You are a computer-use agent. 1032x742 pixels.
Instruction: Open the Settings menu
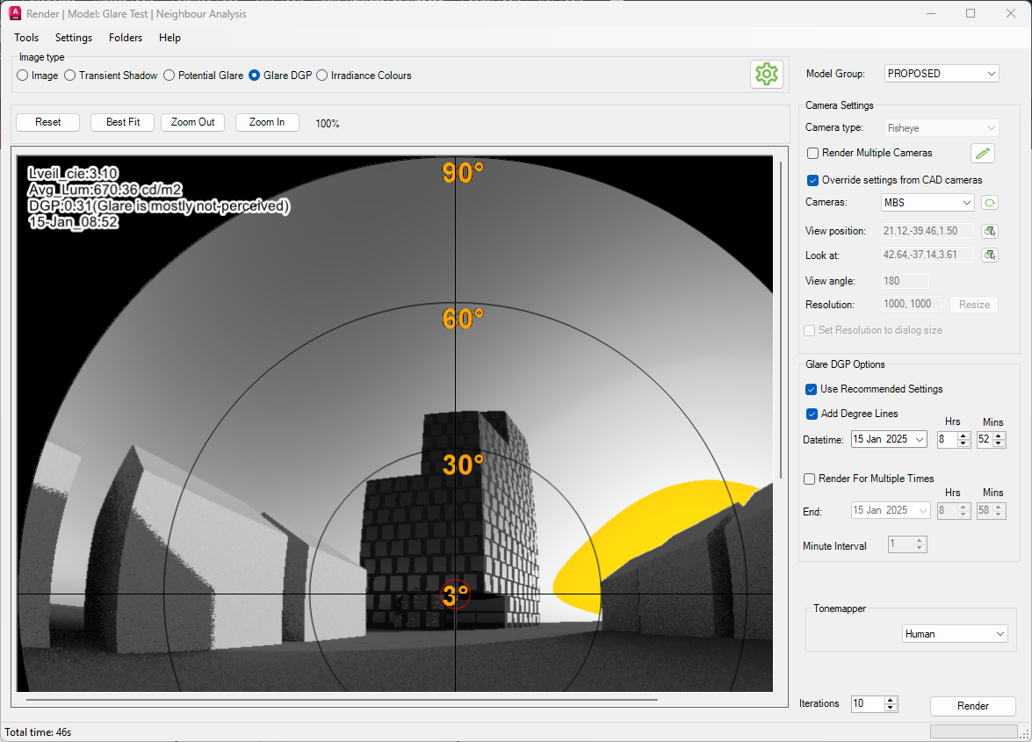74,38
